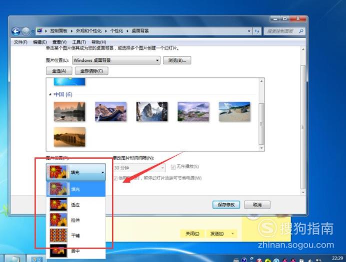This screenshot has height=262, width=346.
Task: Click the 适应 flower preview icon
Action: [x=58, y=205]
